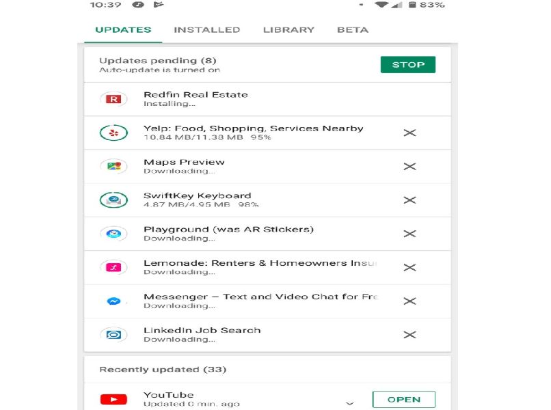Cancel the SwiftKey Keyboard download

(x=410, y=200)
